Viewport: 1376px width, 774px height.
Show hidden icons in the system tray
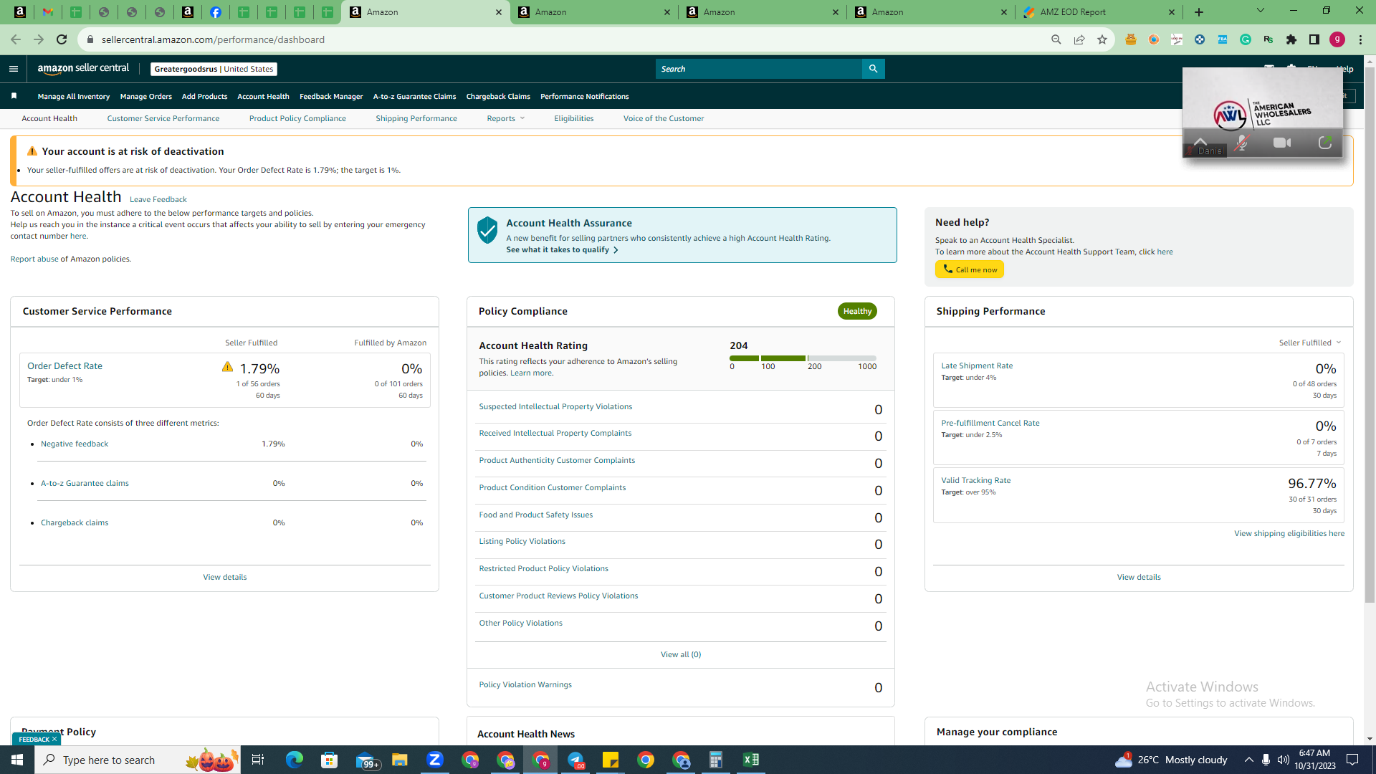pos(1248,760)
